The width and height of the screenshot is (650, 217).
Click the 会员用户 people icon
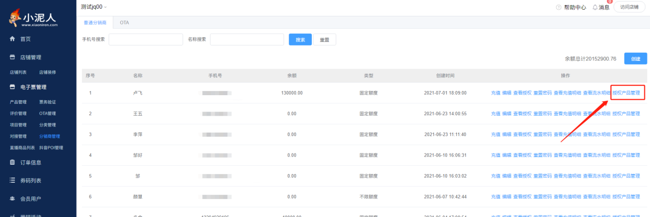pos(12,199)
